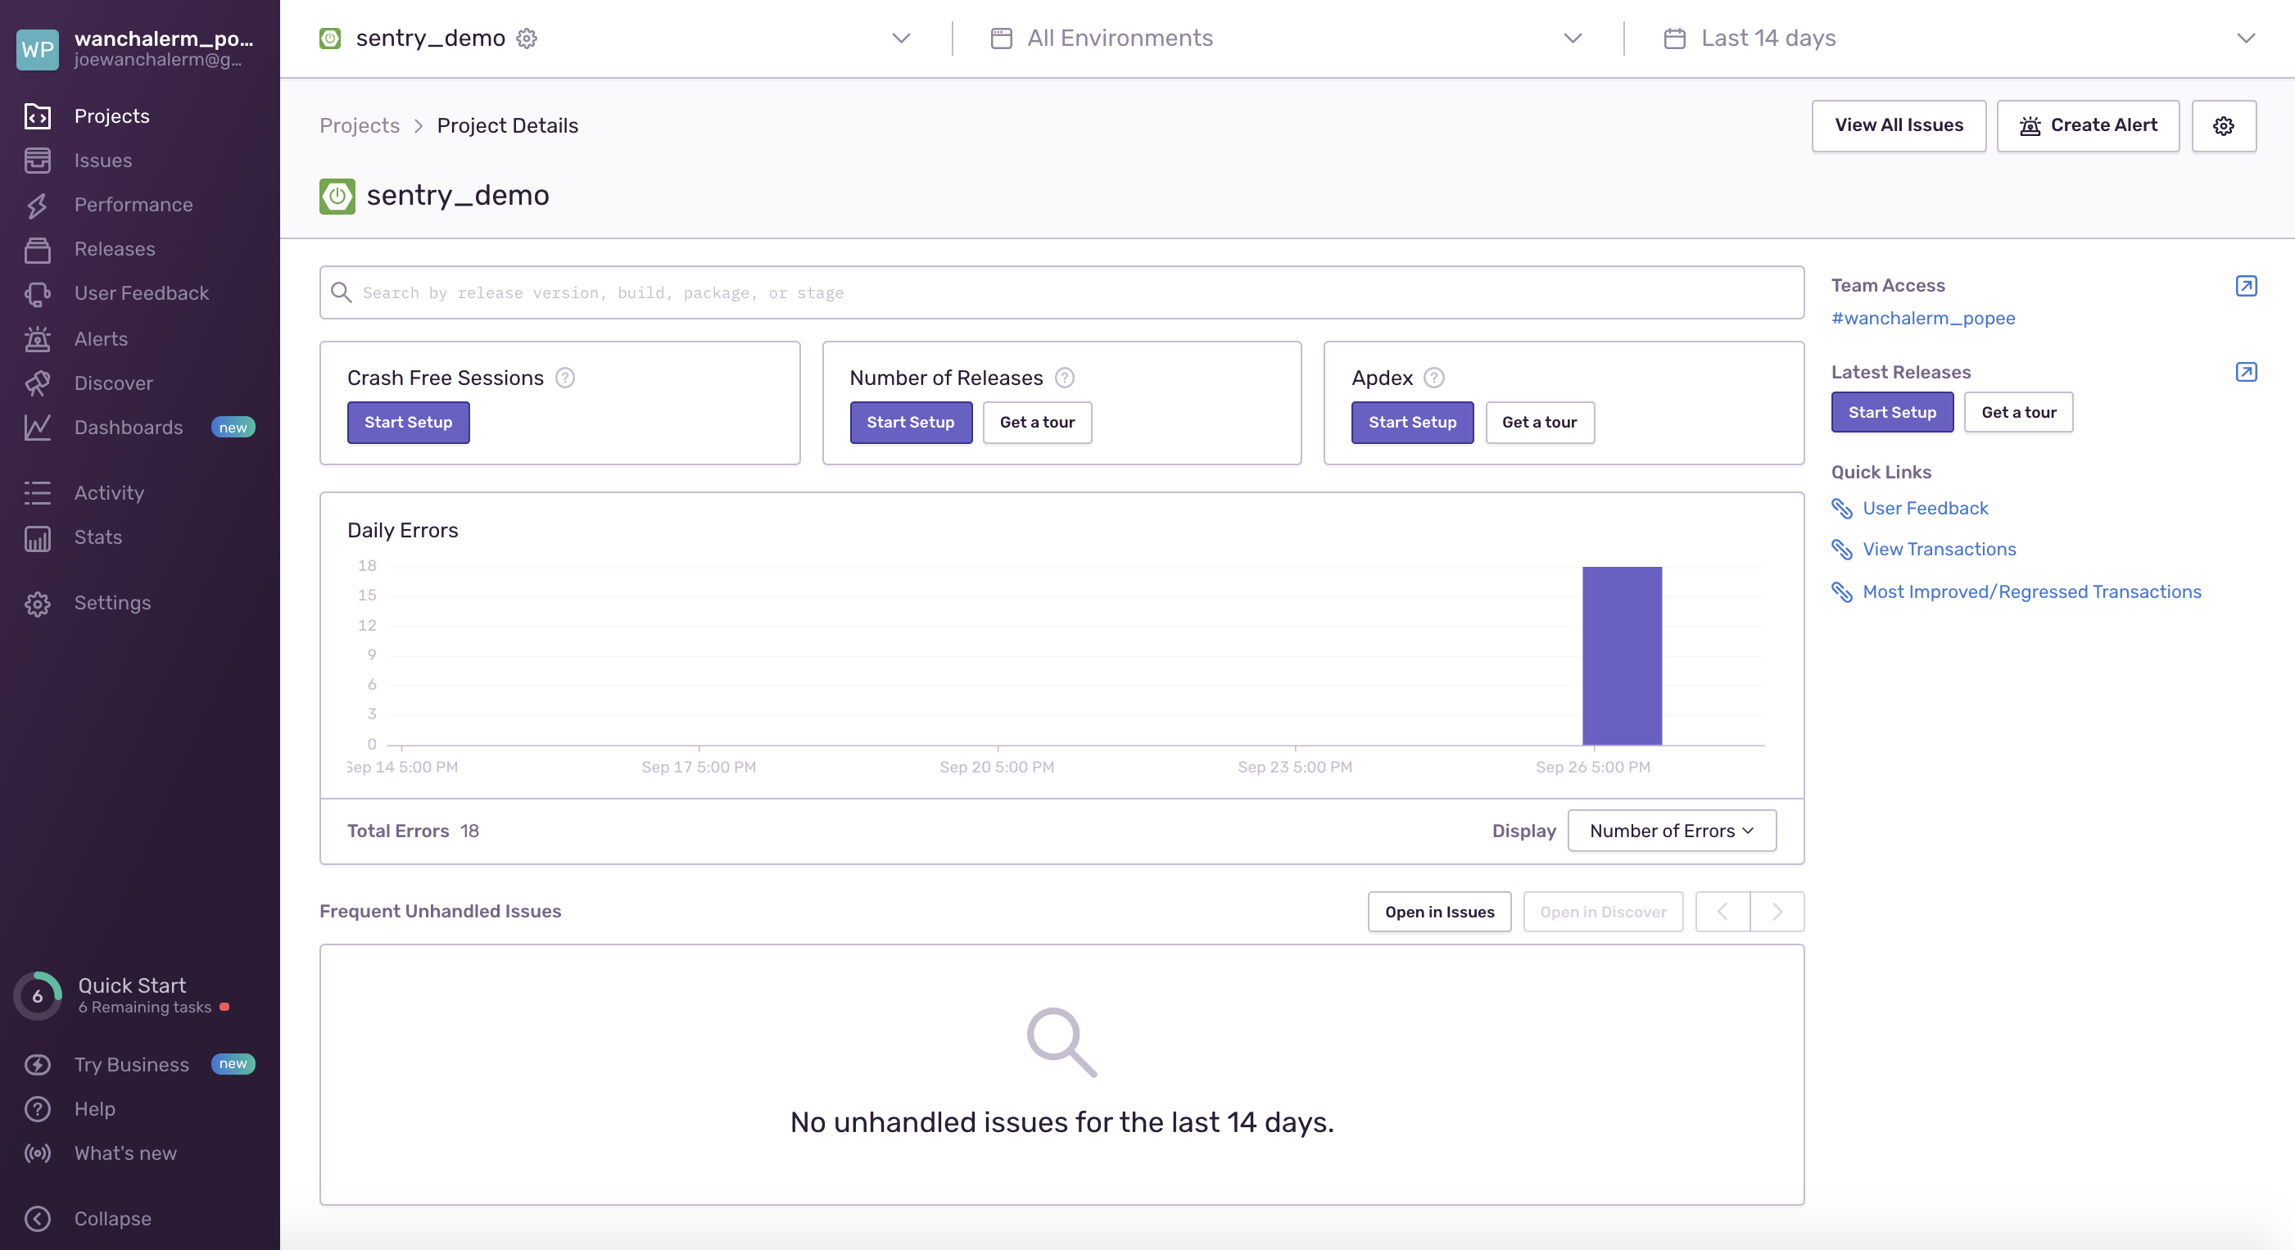The height and width of the screenshot is (1250, 2295).
Task: Click the View All Issues button
Action: pyautogui.click(x=1898, y=125)
